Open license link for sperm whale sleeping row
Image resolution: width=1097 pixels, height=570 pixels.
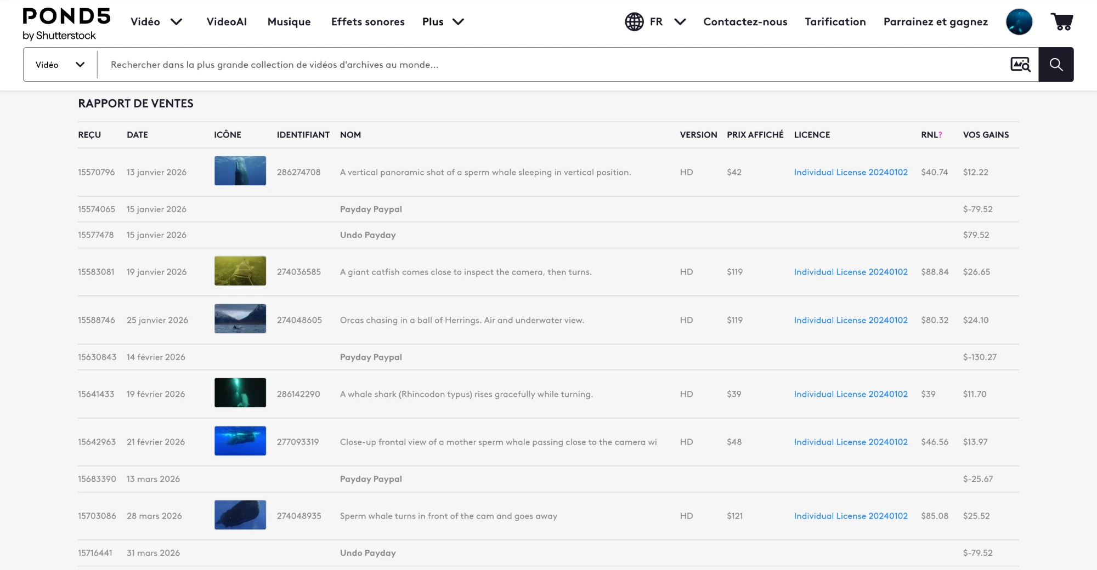(x=851, y=172)
